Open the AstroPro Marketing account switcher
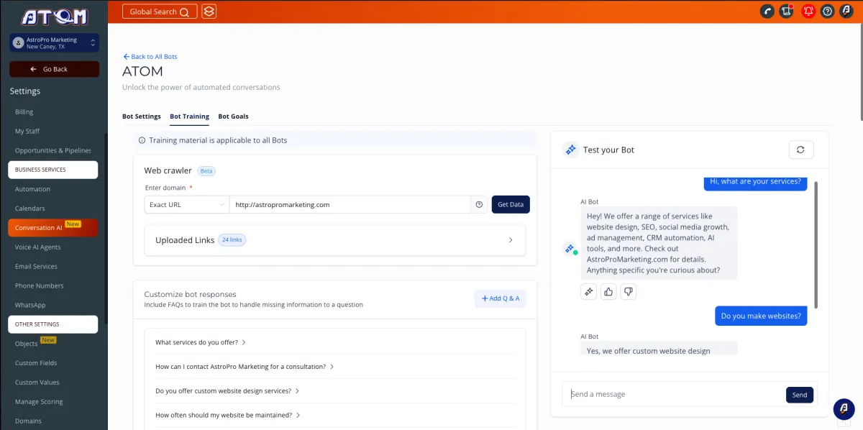This screenshot has width=863, height=430. [x=55, y=43]
